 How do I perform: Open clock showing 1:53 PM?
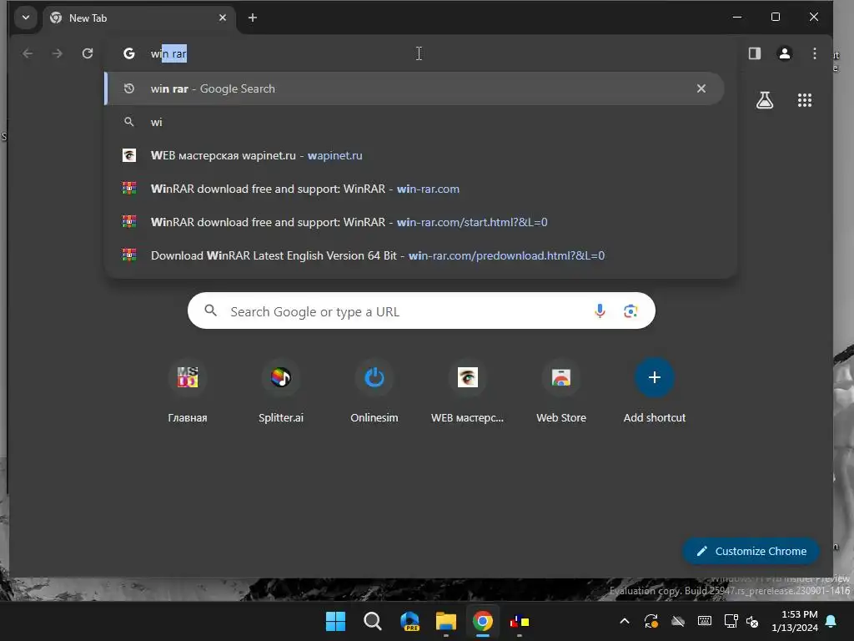point(795,621)
